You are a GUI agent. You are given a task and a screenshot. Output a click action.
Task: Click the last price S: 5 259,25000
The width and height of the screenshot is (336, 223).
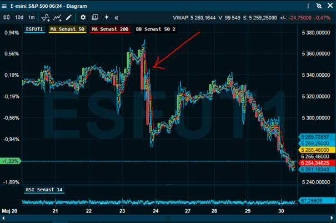[260, 18]
